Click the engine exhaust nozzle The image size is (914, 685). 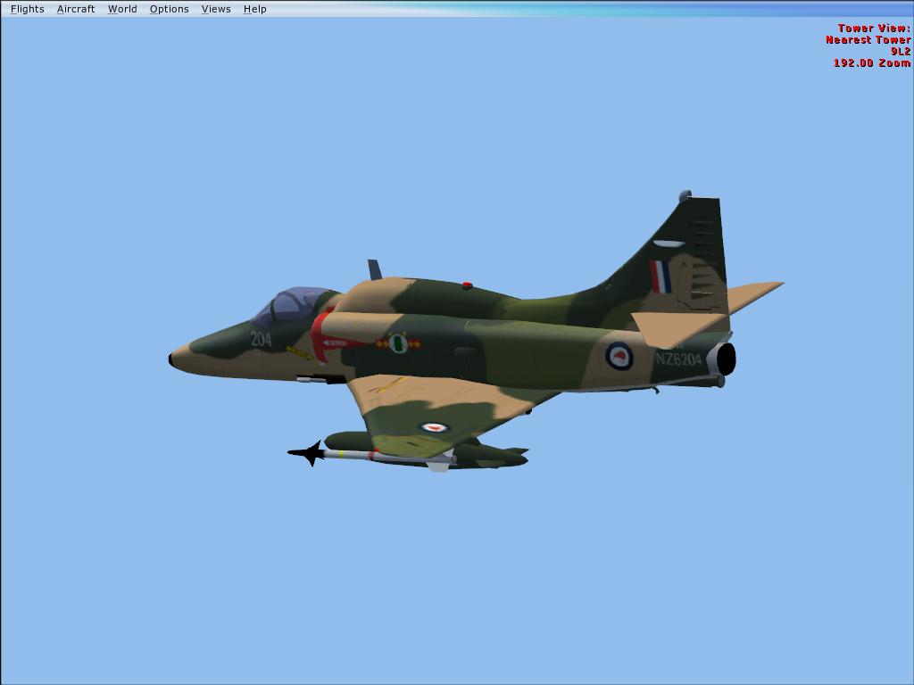coord(725,359)
